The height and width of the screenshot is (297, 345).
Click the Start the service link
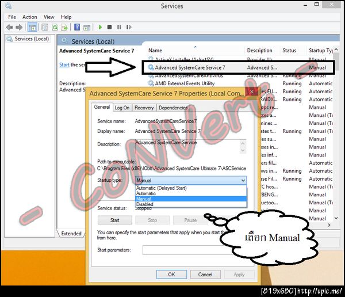point(64,65)
